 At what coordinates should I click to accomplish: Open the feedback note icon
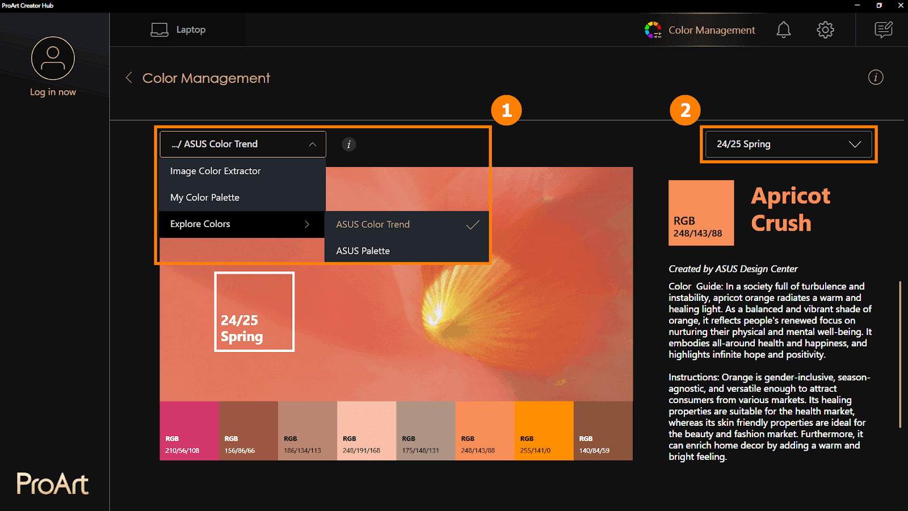click(x=884, y=30)
